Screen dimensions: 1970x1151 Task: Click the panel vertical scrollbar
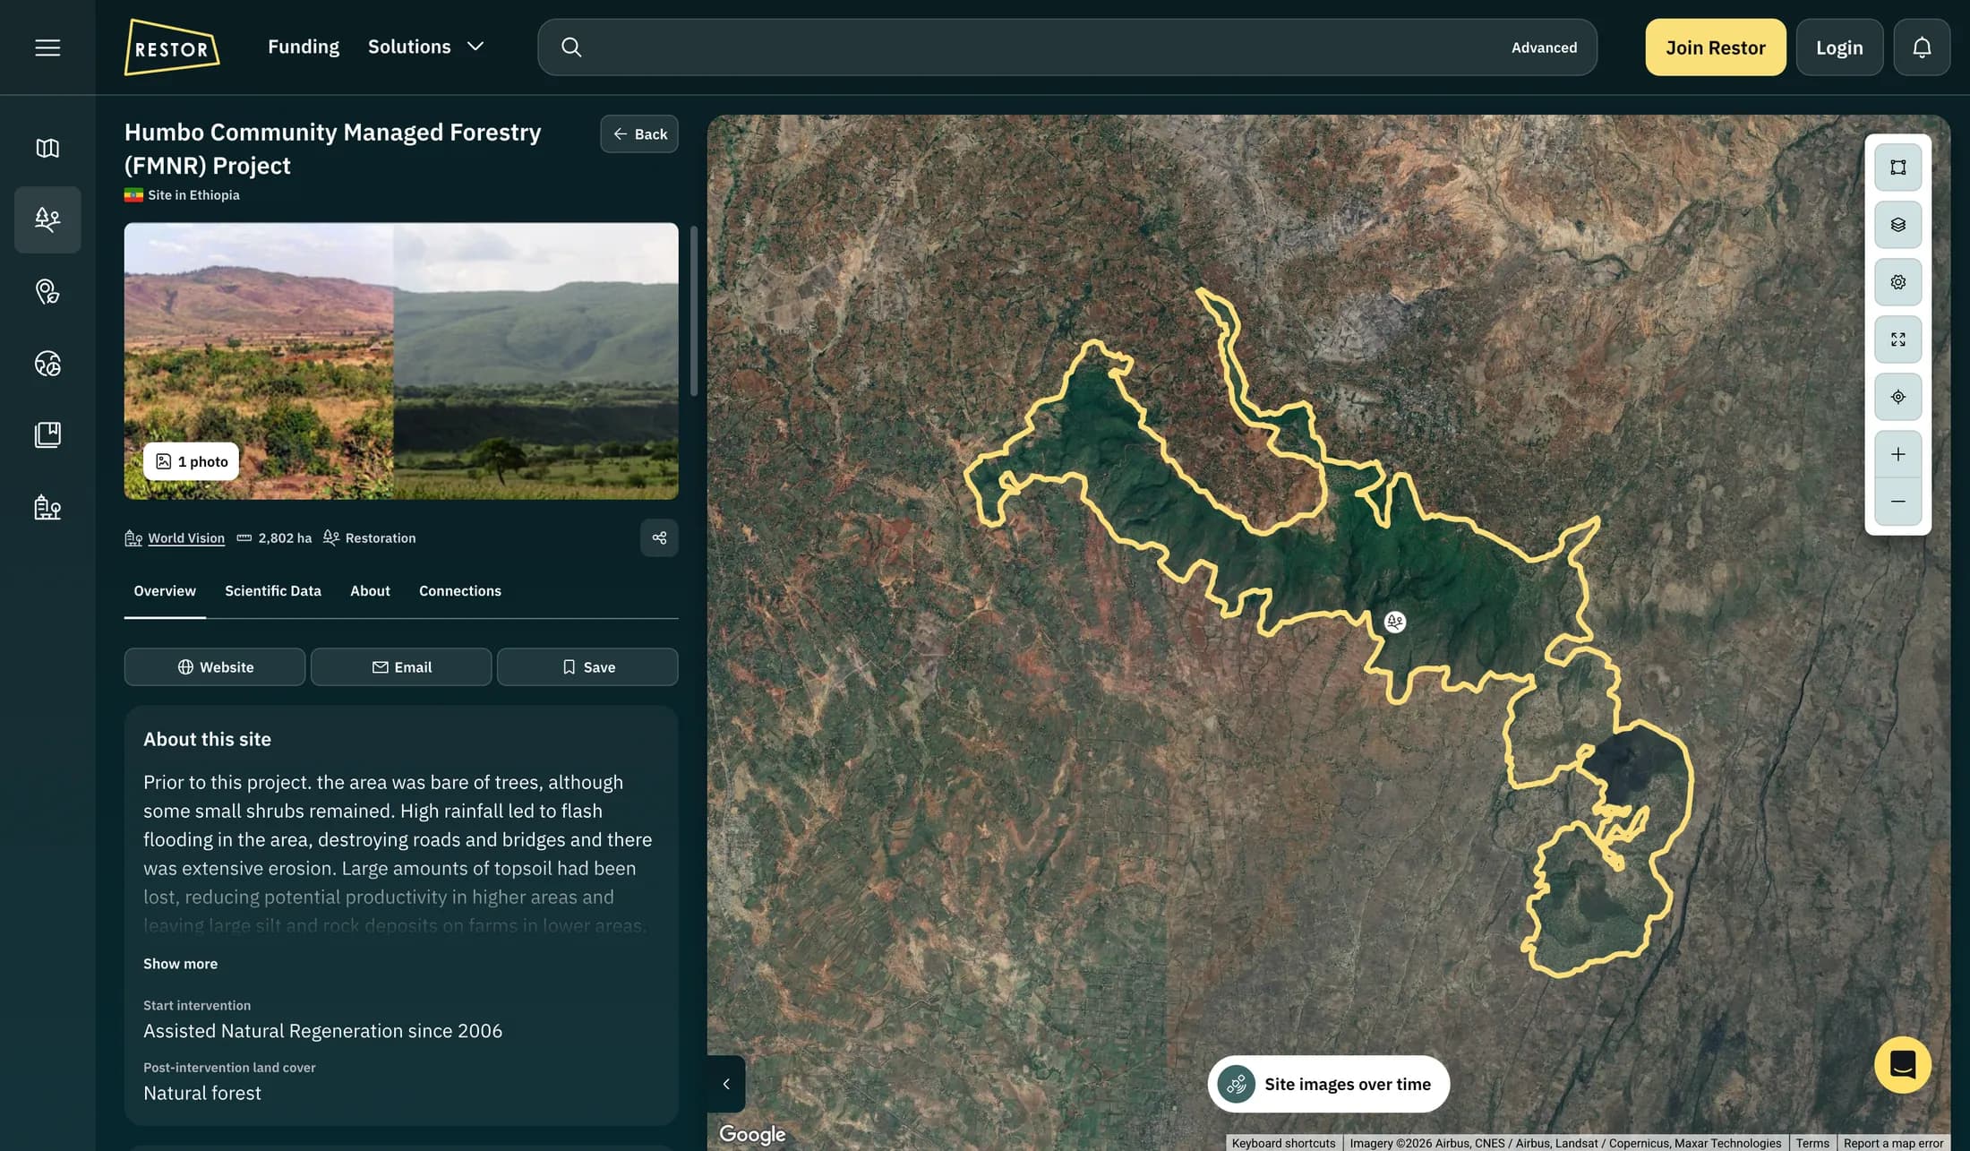click(x=693, y=311)
